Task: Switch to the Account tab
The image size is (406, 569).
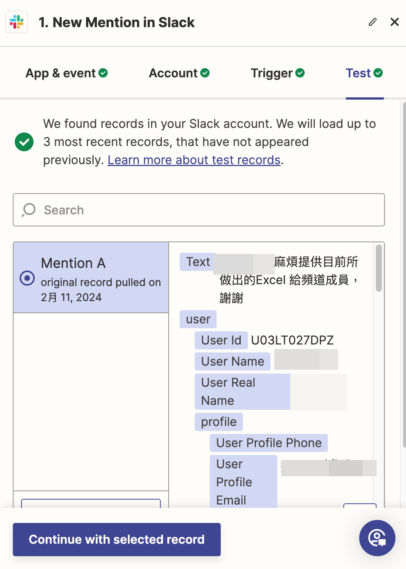Action: tap(179, 73)
